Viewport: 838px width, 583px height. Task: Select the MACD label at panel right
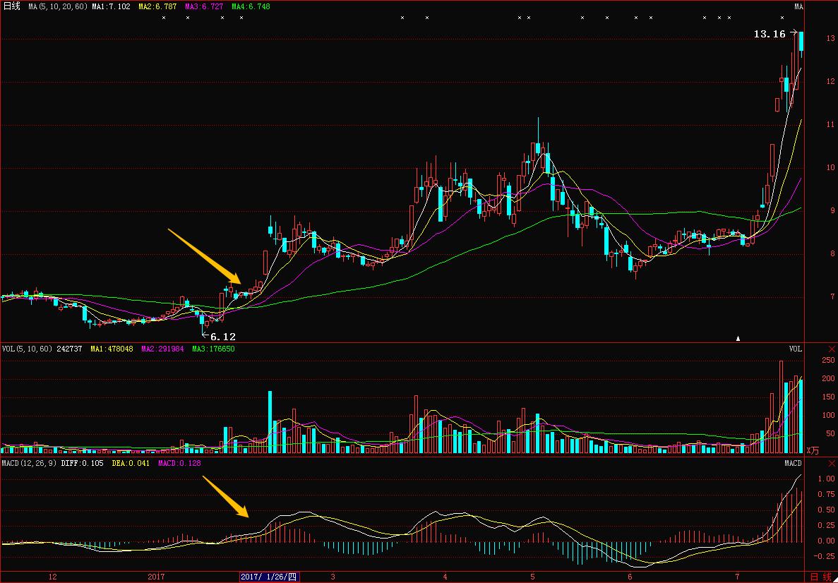794,463
